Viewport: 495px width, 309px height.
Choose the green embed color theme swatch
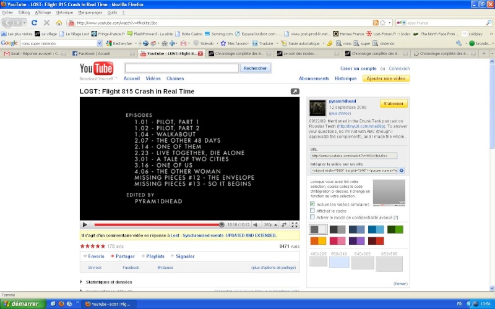395,229
